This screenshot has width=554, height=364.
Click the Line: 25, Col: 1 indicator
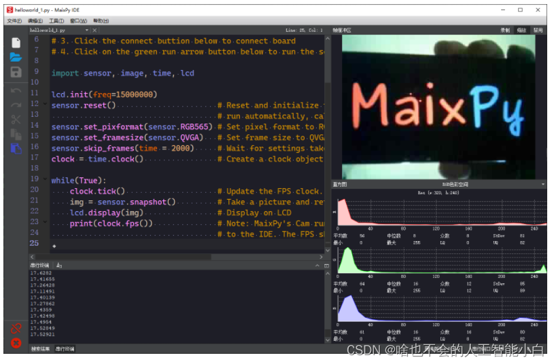pyautogui.click(x=304, y=31)
